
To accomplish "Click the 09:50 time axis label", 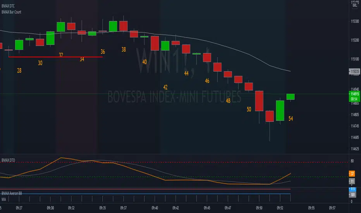I will [x=259, y=208].
